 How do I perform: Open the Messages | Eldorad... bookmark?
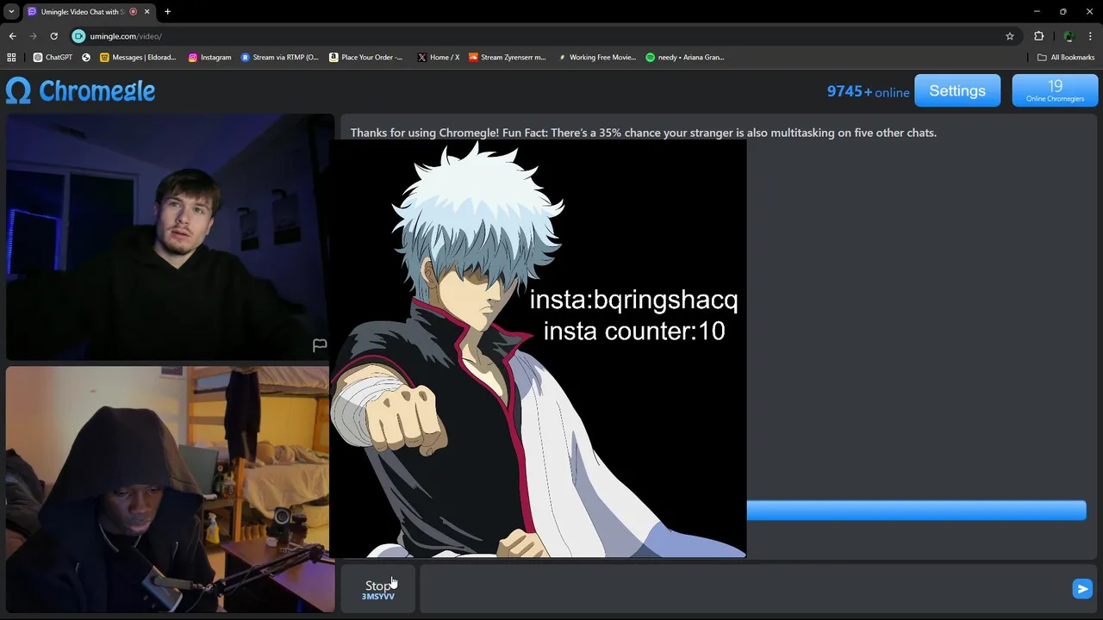(138, 58)
